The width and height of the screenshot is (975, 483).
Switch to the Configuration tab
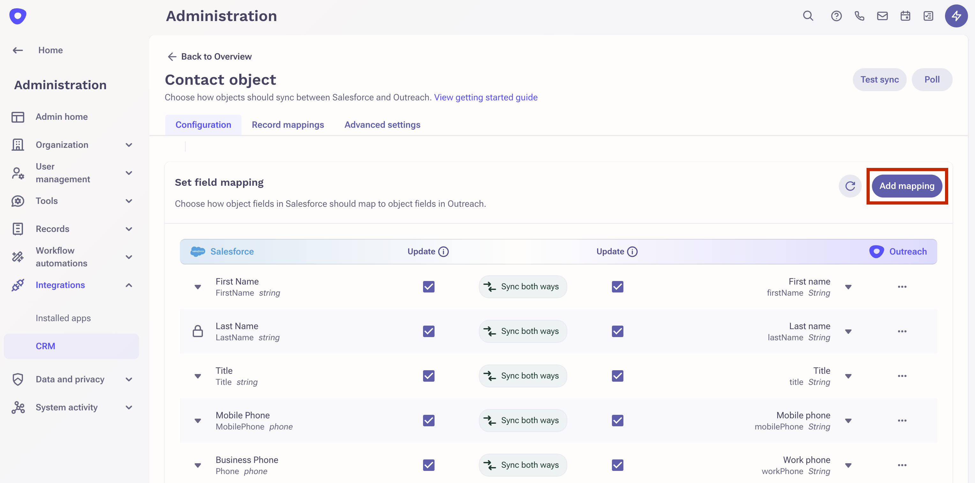[203, 125]
